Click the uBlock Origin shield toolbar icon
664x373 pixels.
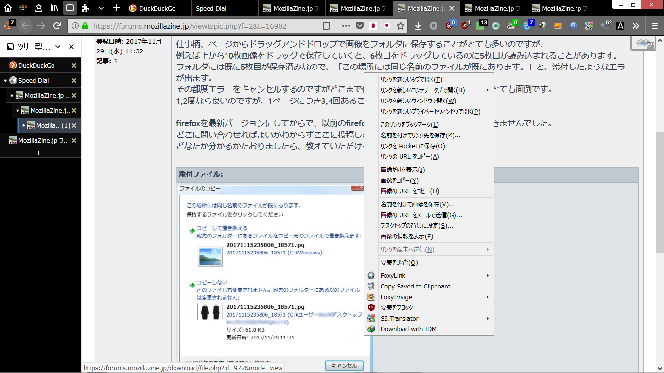pyautogui.click(x=465, y=26)
